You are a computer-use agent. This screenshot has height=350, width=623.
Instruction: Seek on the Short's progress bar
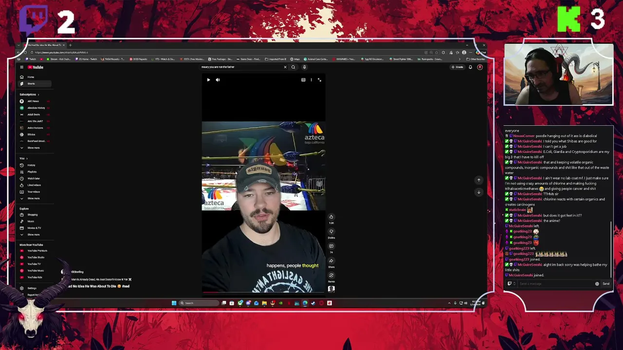click(x=263, y=293)
